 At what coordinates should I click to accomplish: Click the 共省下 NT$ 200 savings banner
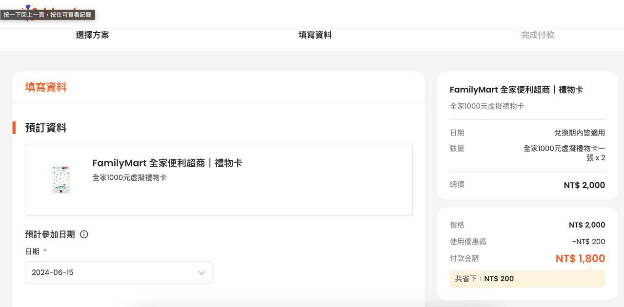527,279
